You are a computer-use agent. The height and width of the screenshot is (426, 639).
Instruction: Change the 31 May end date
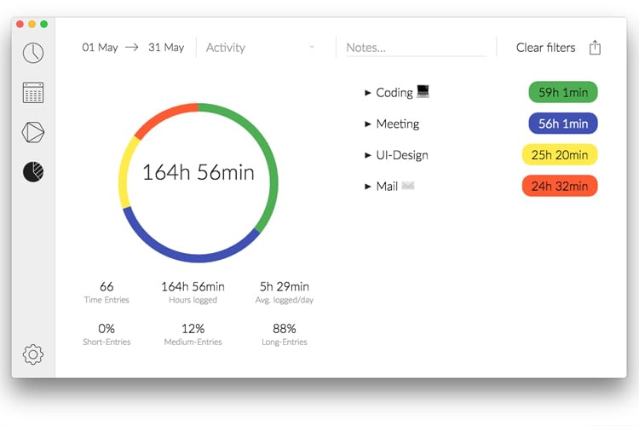coord(166,48)
